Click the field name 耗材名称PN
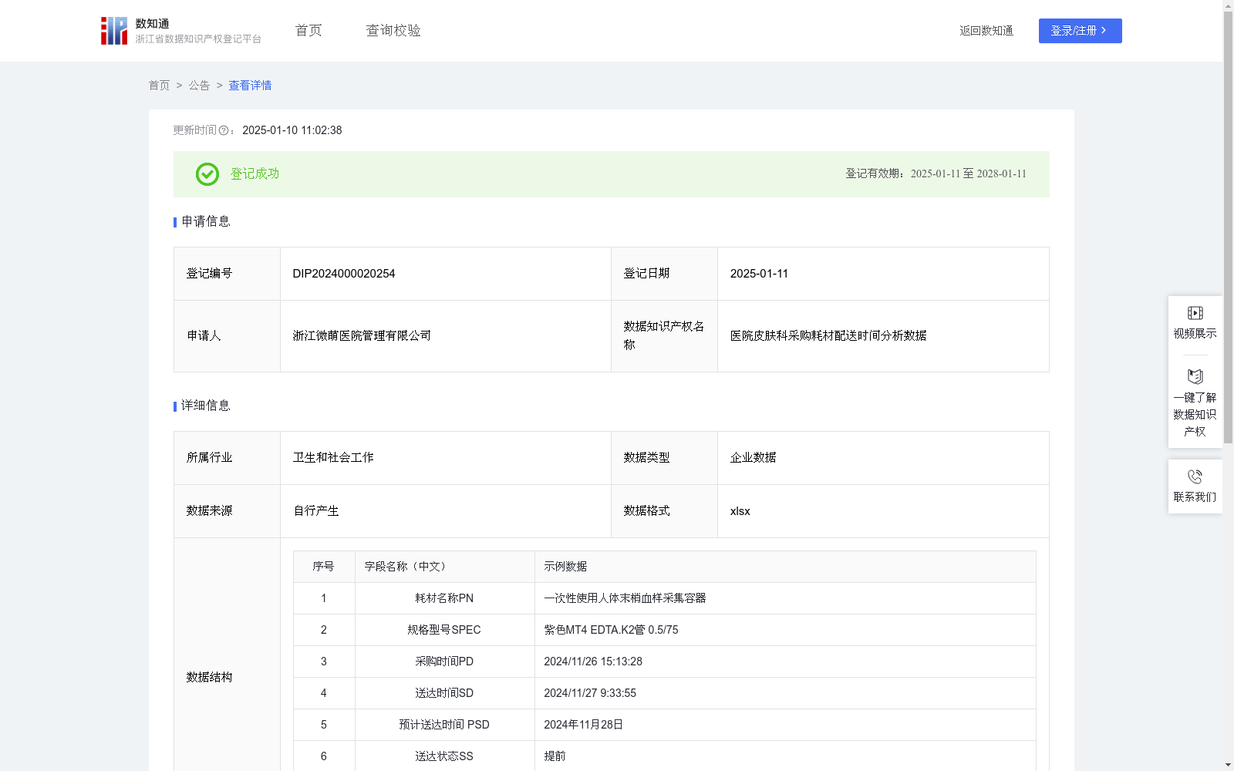Image resolution: width=1234 pixels, height=771 pixels. [444, 598]
